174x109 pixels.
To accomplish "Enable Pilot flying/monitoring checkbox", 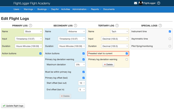I will [x=170, y=46].
